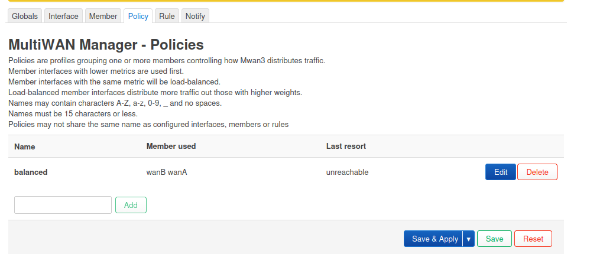Expand the Save & Apply dropdown arrow
590x254 pixels.
click(x=469, y=239)
